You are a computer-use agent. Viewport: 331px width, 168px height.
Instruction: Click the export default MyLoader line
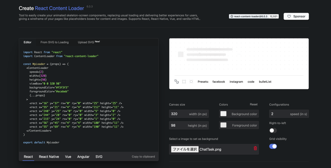tap(41, 142)
